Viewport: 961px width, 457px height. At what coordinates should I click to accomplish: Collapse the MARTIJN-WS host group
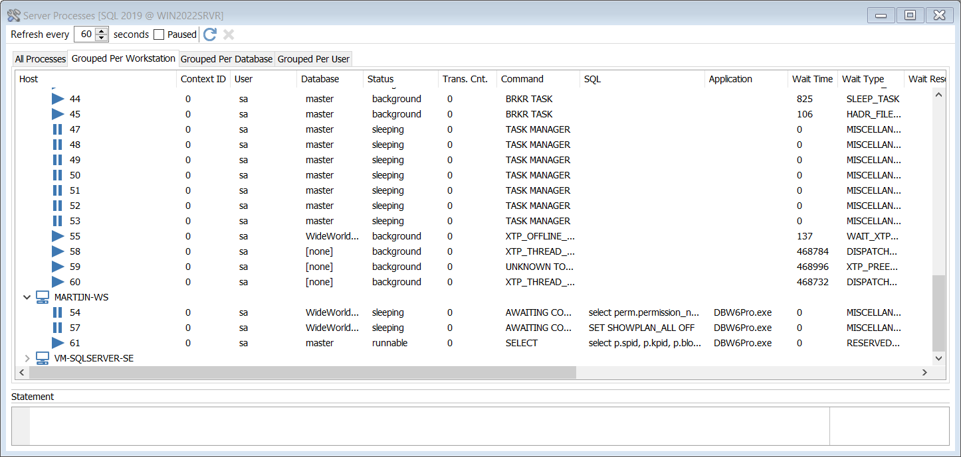coord(27,297)
